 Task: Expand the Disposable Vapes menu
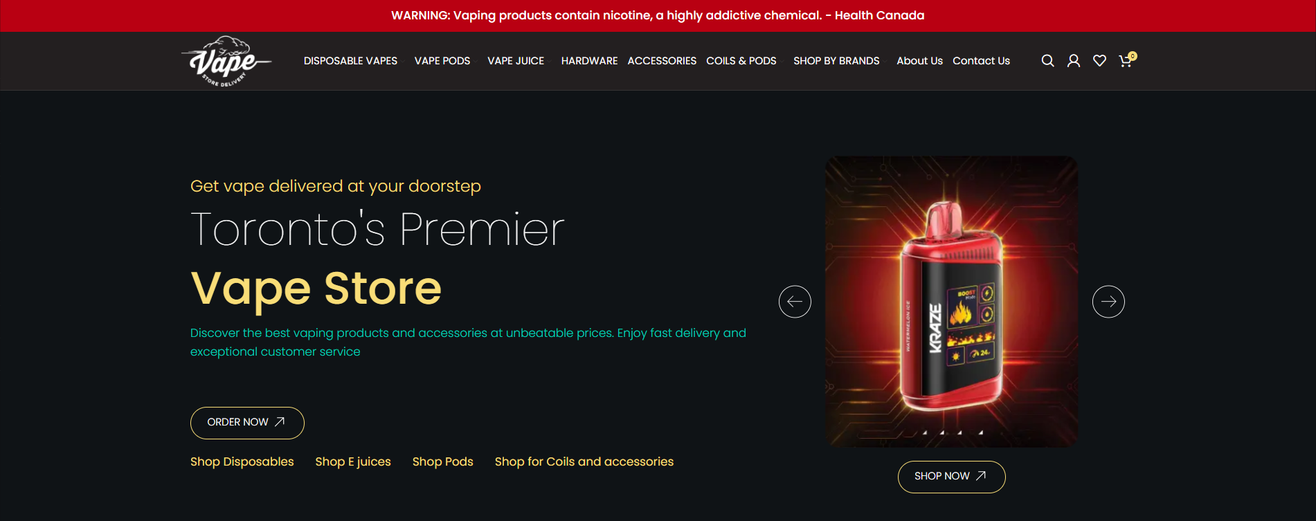click(350, 61)
